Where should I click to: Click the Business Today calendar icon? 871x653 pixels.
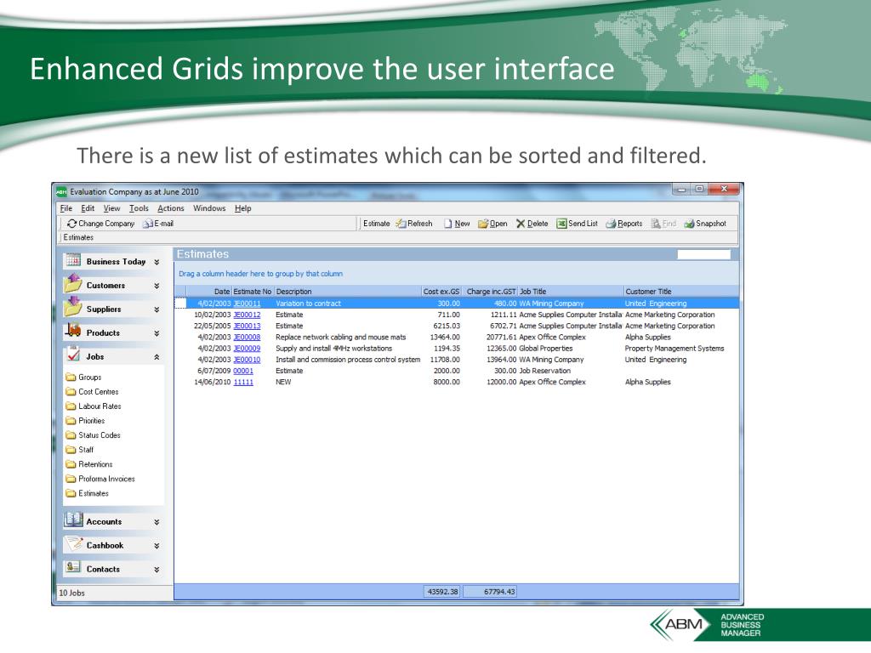[73, 260]
